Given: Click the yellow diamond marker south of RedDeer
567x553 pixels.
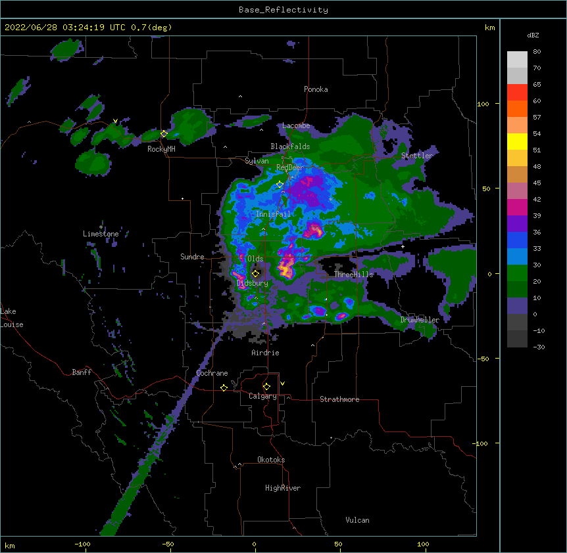Looking at the screenshot, I should pyautogui.click(x=280, y=185).
